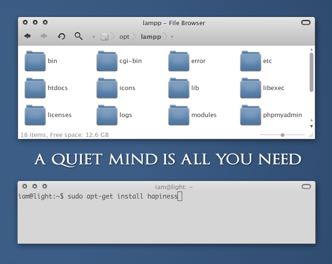Go back with the left arrow icon

[27, 36]
